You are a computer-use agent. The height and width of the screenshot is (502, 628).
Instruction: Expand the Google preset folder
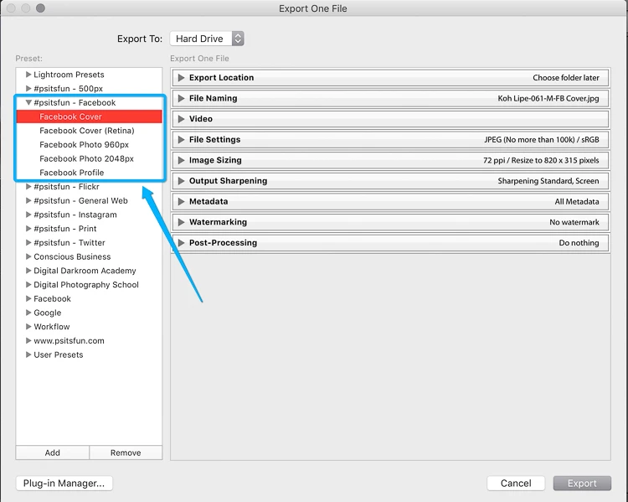tap(28, 313)
